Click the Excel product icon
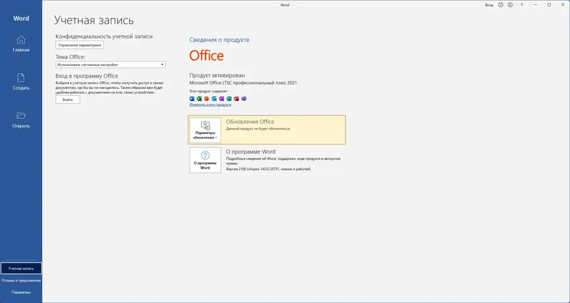The width and height of the screenshot is (570, 303). [x=199, y=99]
